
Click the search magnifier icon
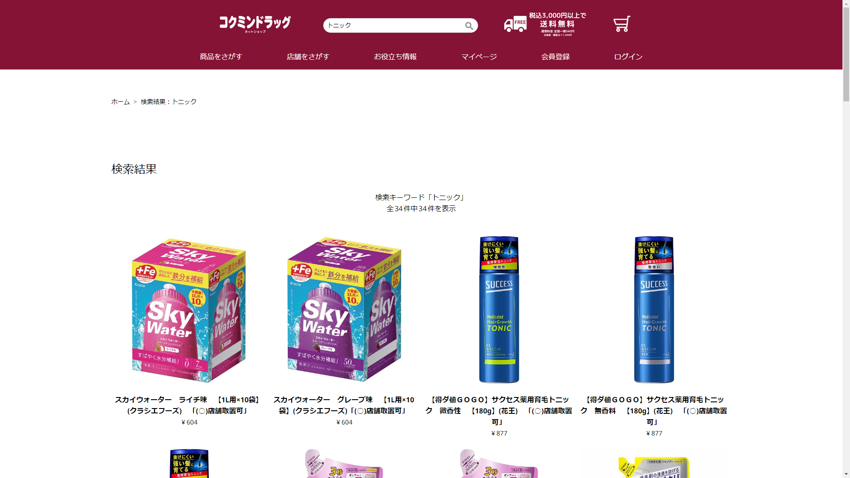coord(469,26)
